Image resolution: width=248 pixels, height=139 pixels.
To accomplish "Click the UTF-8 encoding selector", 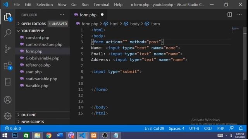I will [194, 129].
